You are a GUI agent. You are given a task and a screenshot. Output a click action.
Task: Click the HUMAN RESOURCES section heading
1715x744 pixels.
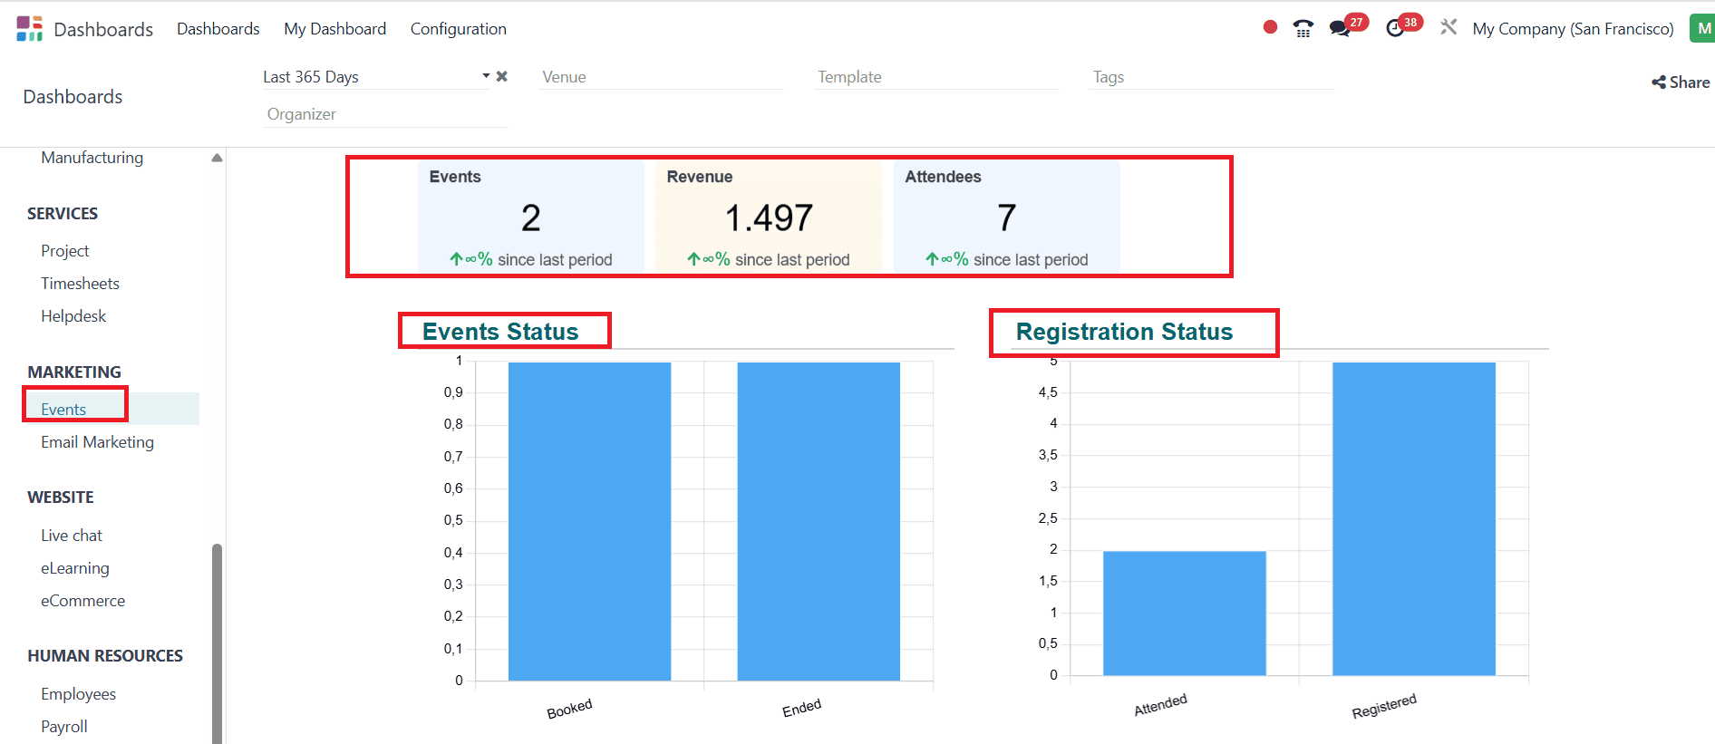[x=105, y=656]
